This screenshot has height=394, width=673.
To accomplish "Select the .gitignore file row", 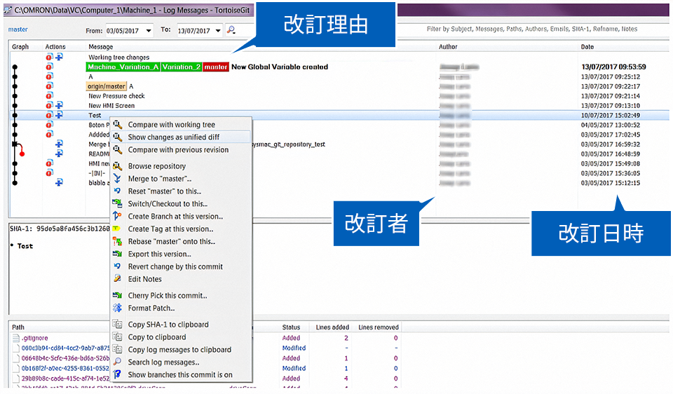I will pyautogui.click(x=206, y=338).
